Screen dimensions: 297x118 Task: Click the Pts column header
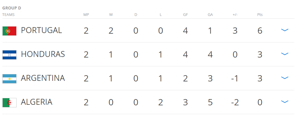coord(260,15)
